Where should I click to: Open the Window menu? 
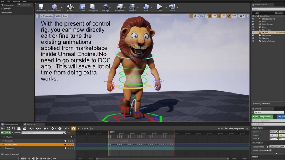(x=16, y=1)
